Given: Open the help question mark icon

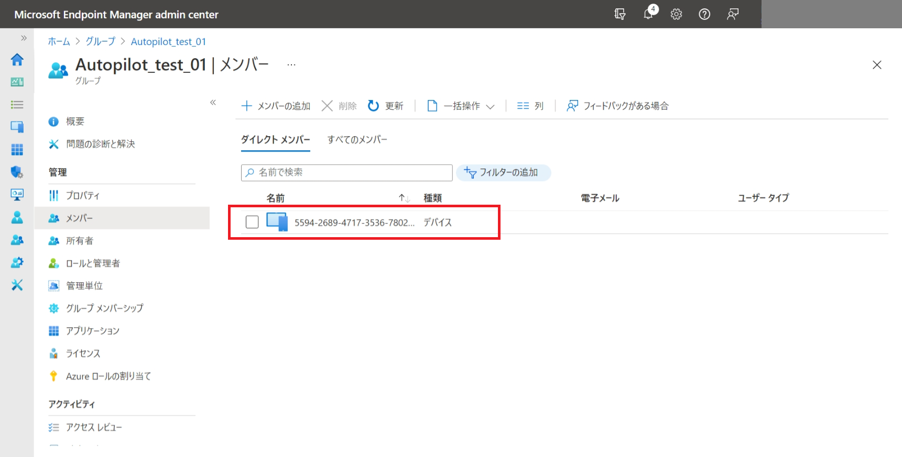Looking at the screenshot, I should pos(704,14).
